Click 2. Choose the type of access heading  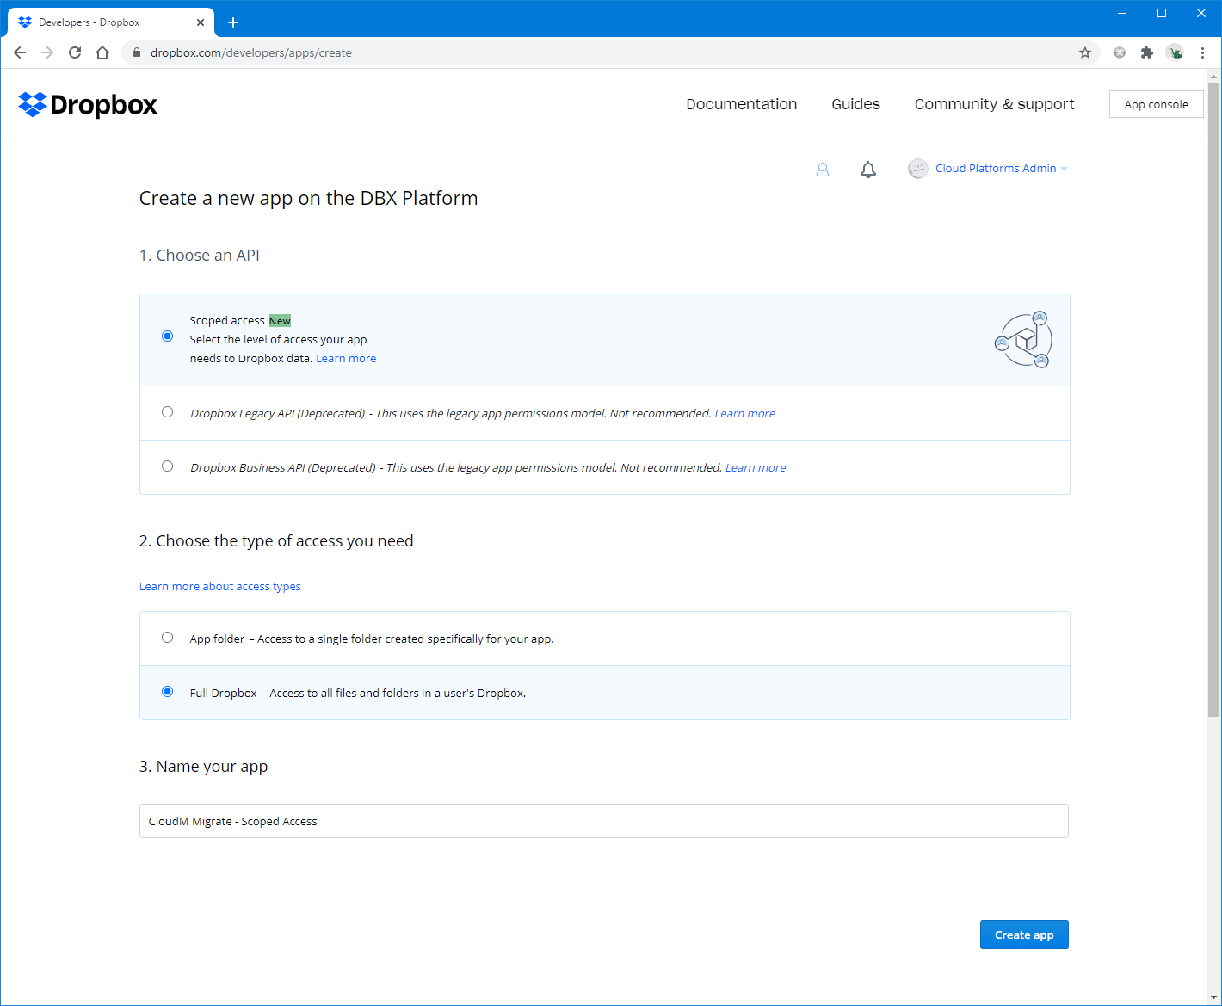click(x=276, y=541)
